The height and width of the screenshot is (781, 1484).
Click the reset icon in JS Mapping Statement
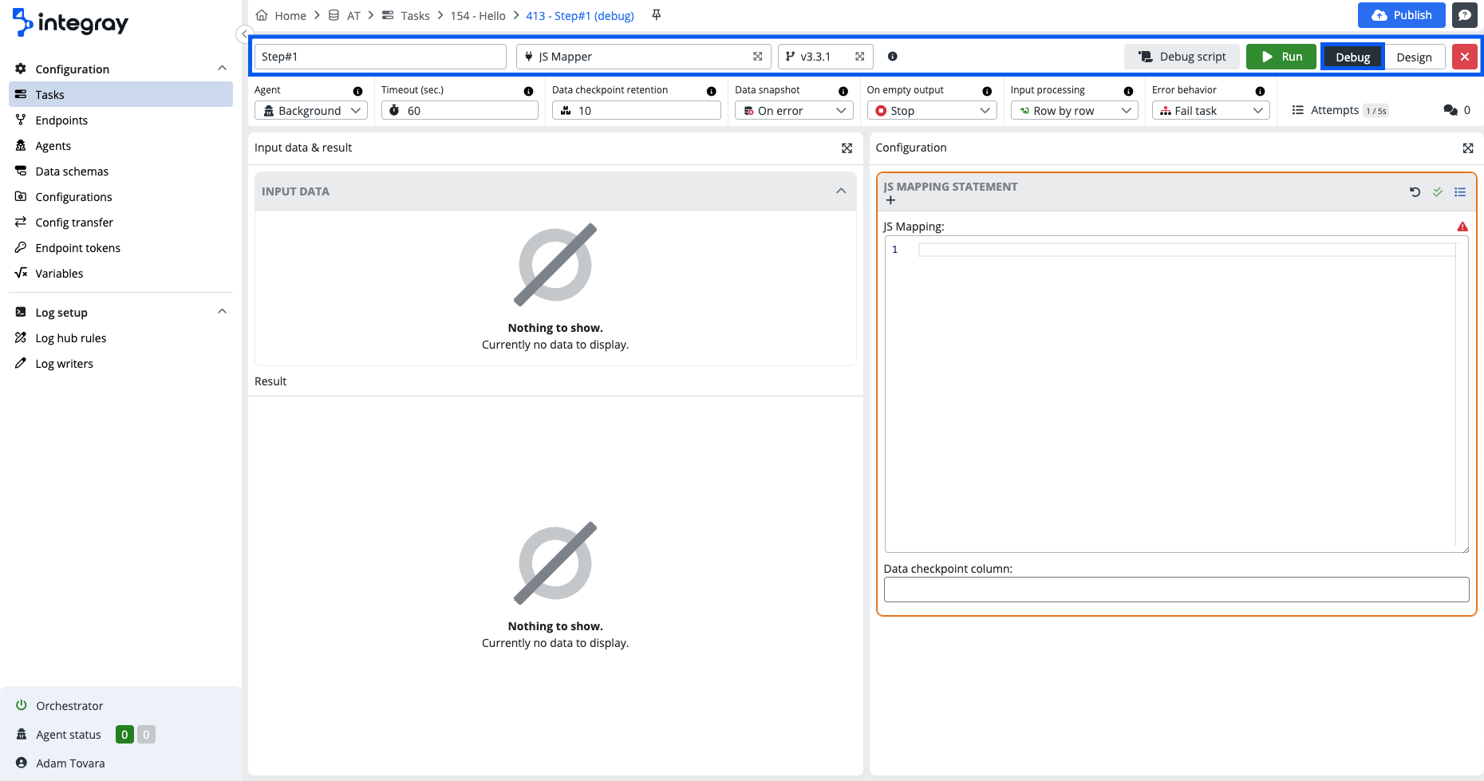1415,192
